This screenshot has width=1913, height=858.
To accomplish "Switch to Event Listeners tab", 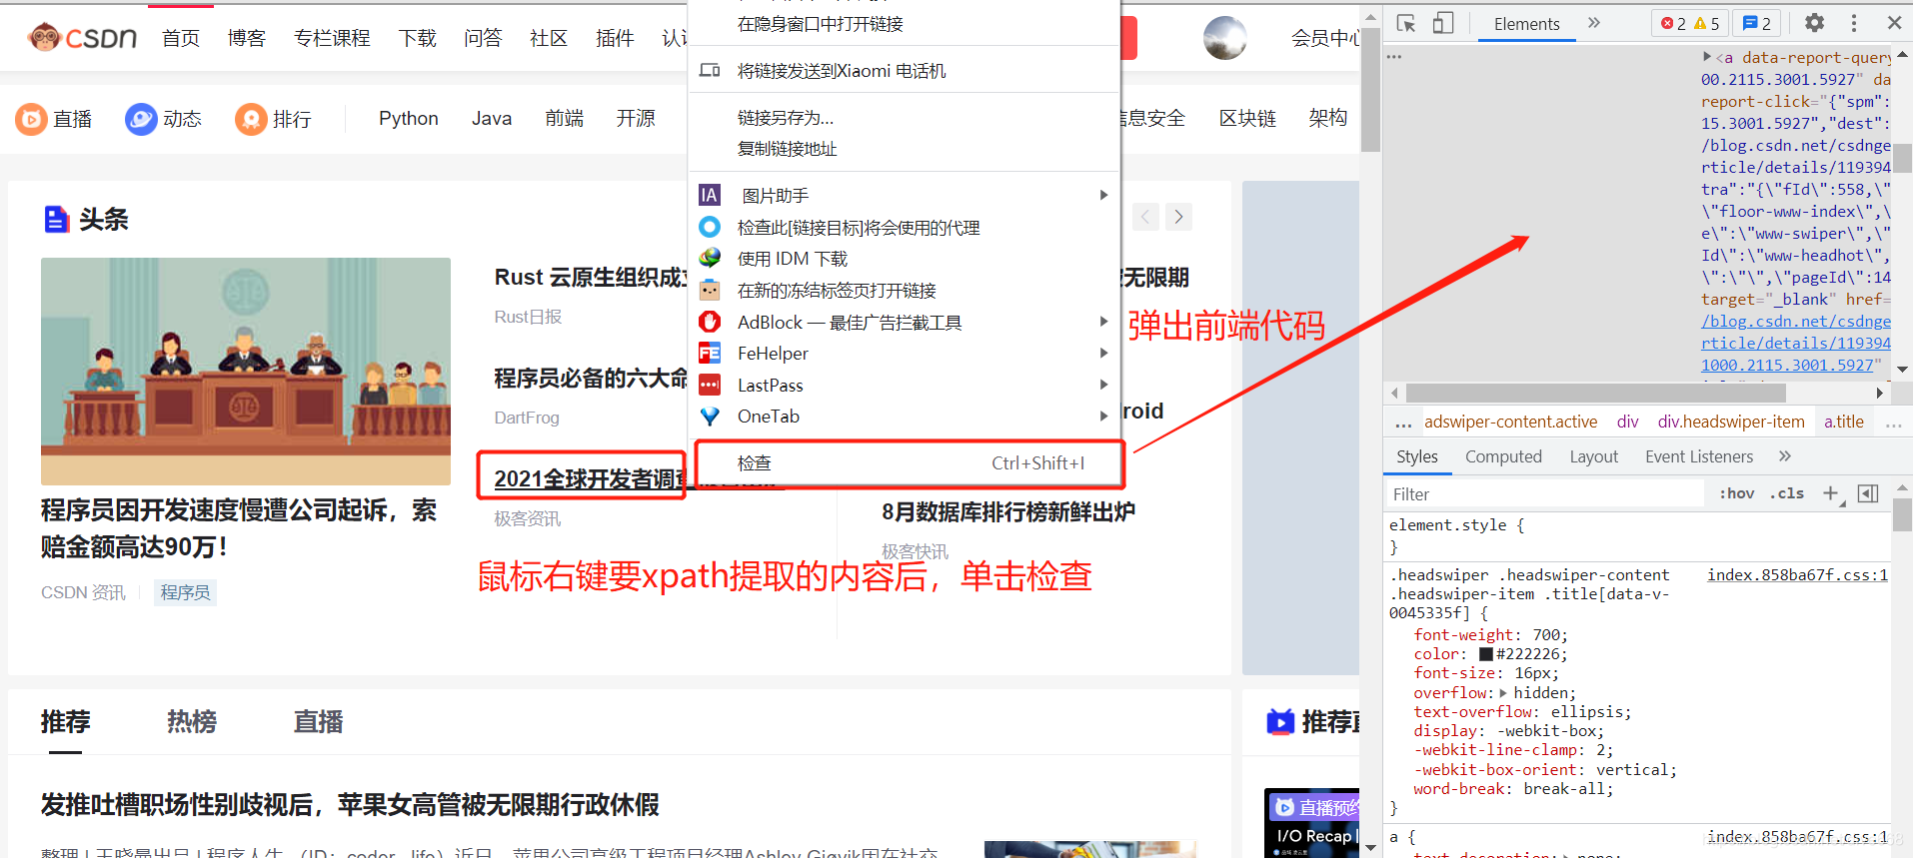I will [1699, 456].
